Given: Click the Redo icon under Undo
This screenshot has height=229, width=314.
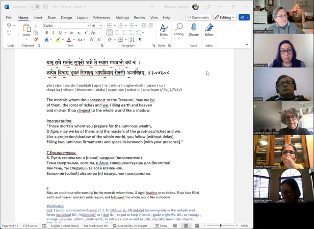Looking at the screenshot, I should click(9, 33).
